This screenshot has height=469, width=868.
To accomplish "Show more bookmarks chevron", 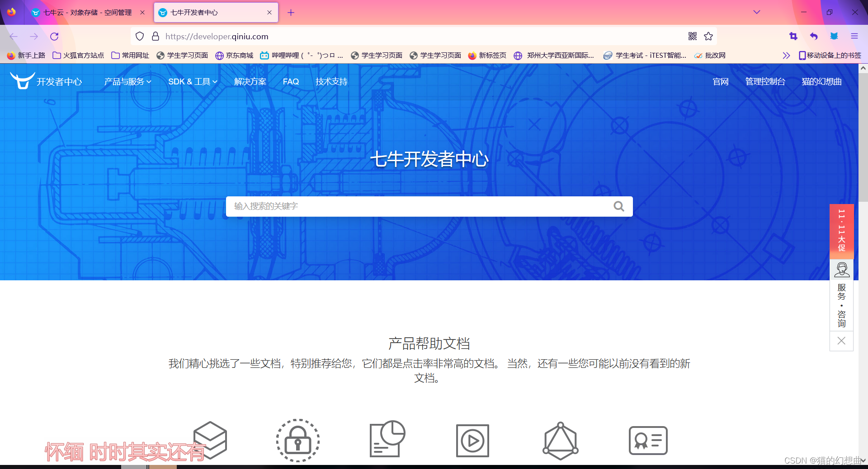I will tap(786, 56).
